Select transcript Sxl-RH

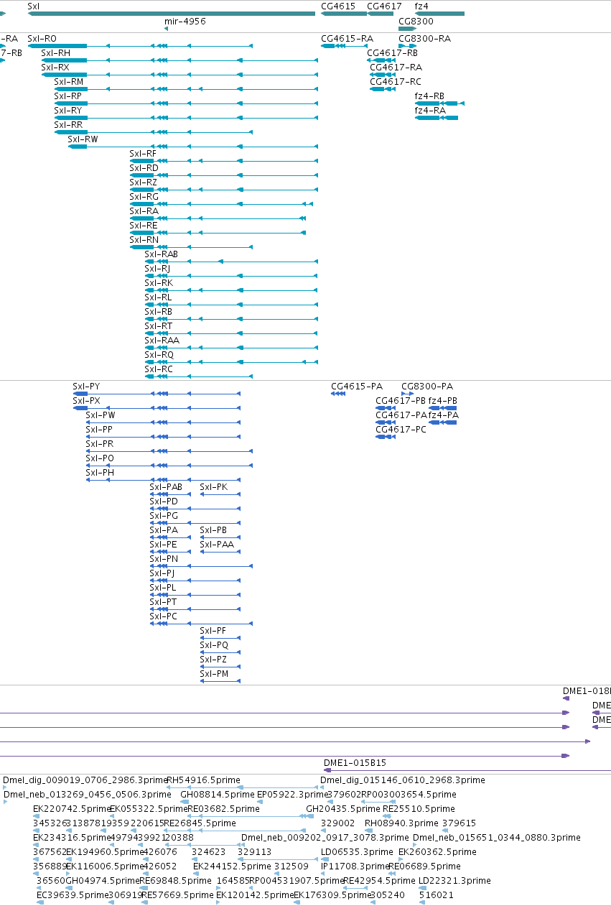(56, 53)
